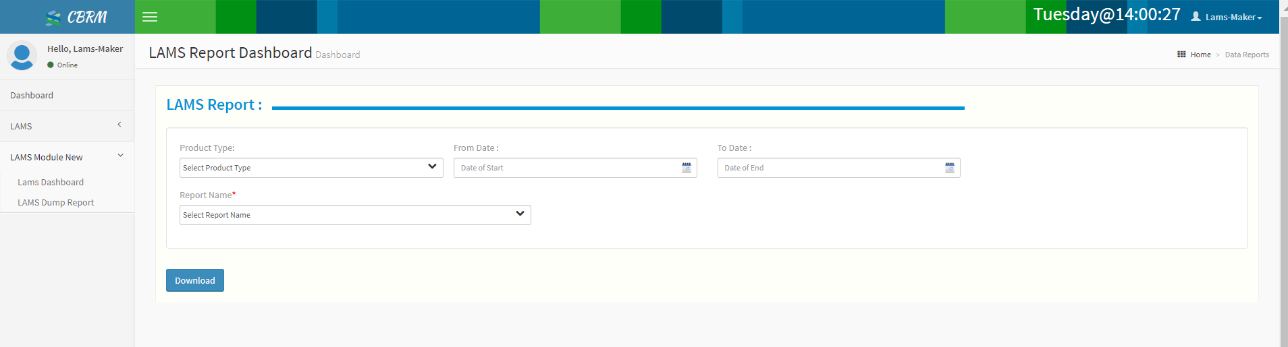Click the To Date label
The height and width of the screenshot is (347, 1288).
click(x=734, y=148)
